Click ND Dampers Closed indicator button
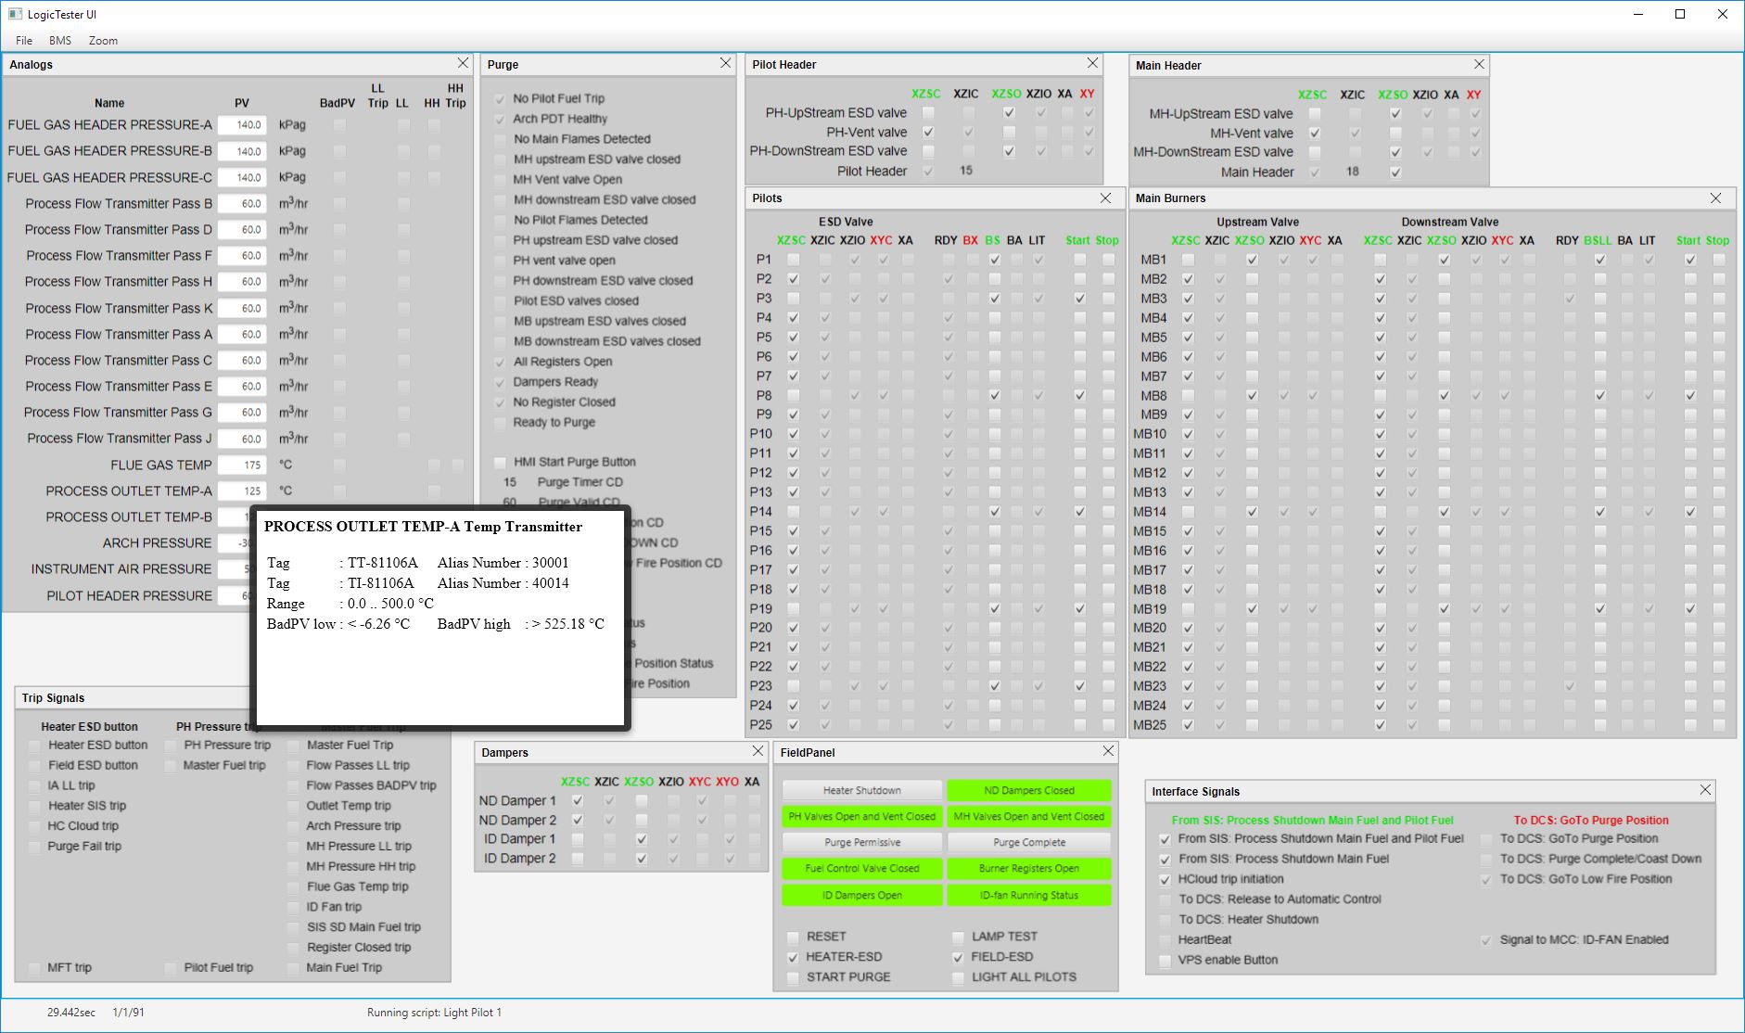 (x=1029, y=790)
